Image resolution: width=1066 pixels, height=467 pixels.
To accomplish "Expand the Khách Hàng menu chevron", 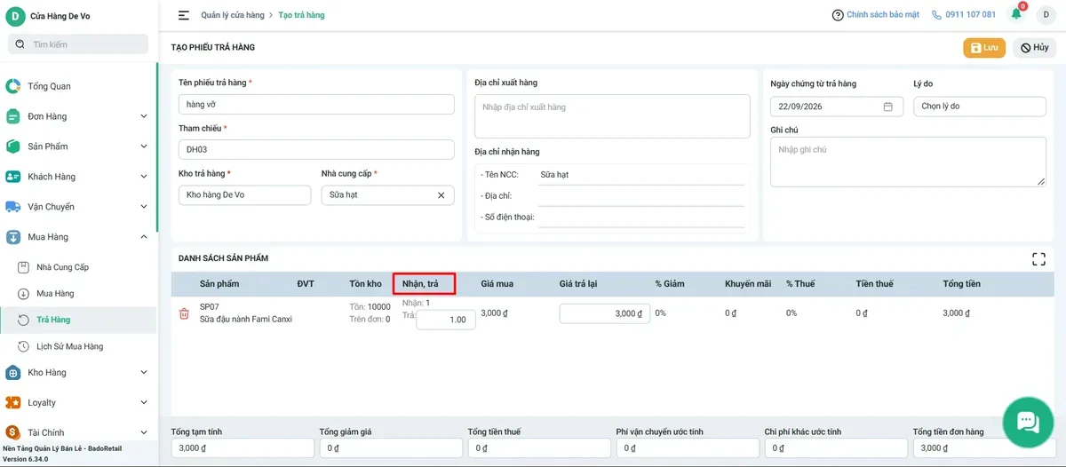I will coord(144,177).
